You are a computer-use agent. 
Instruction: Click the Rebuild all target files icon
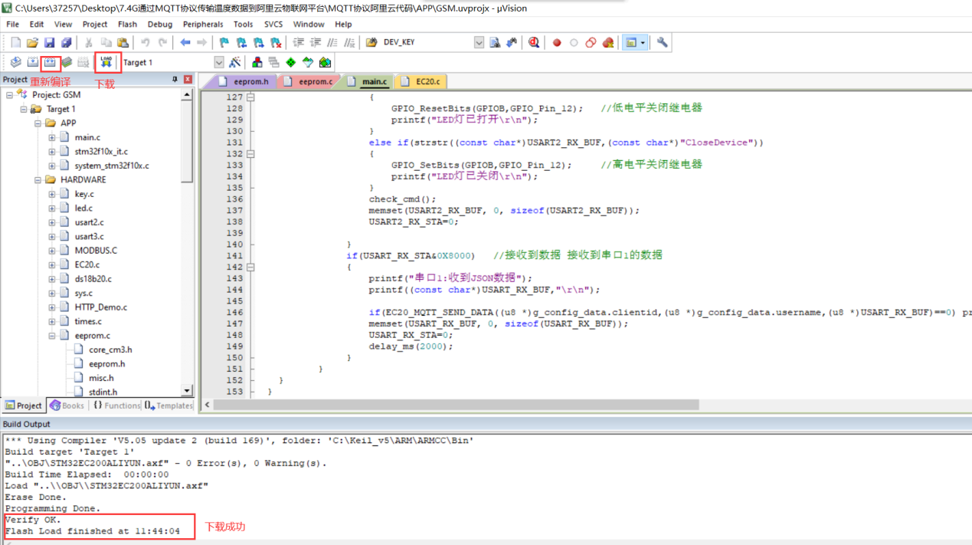pyautogui.click(x=51, y=62)
